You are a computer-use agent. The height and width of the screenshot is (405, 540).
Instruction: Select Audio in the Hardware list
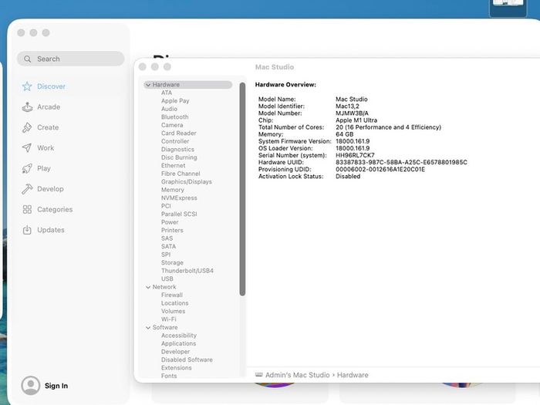[169, 109]
